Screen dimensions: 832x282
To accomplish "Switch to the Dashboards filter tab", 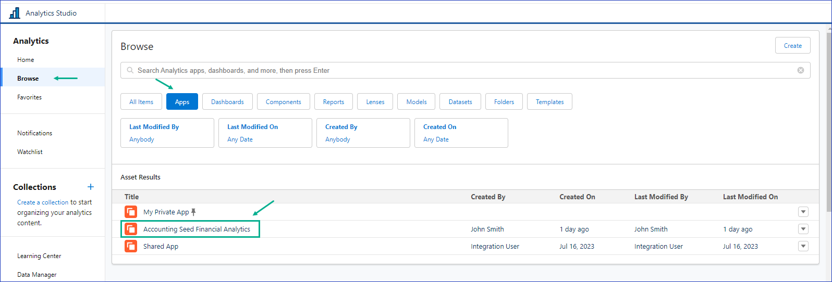I will pyautogui.click(x=227, y=102).
